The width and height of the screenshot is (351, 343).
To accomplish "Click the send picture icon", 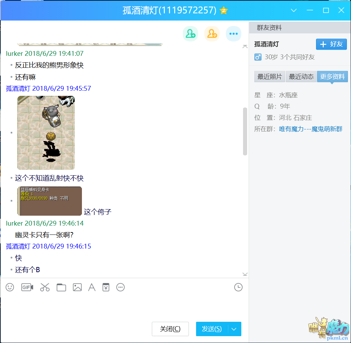I will [77, 287].
